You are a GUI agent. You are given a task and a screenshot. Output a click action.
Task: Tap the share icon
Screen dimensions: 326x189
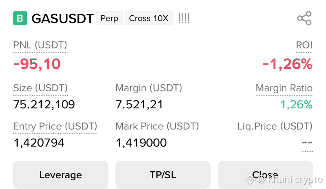click(304, 19)
